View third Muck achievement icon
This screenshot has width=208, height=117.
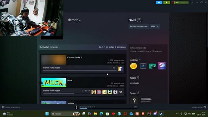click(104, 92)
